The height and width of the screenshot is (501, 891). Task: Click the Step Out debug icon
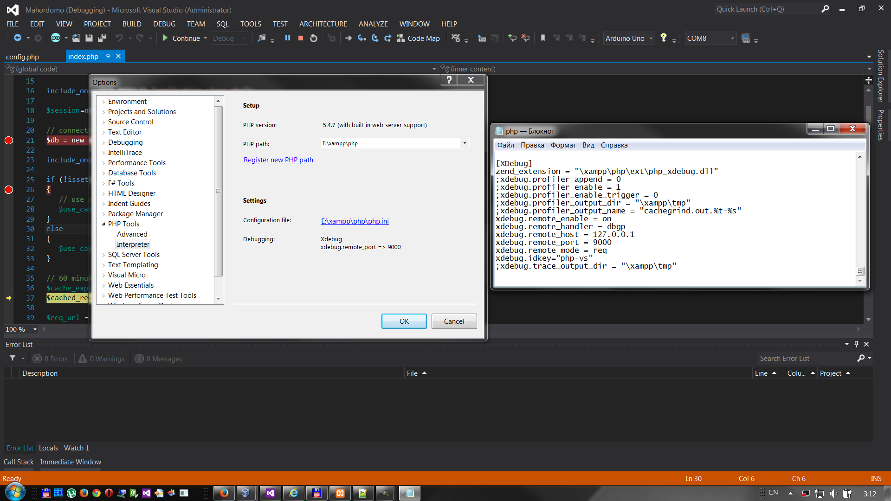388,38
